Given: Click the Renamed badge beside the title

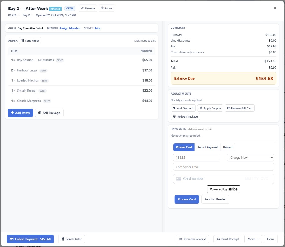Looking at the screenshot, I should tap(55, 9).
